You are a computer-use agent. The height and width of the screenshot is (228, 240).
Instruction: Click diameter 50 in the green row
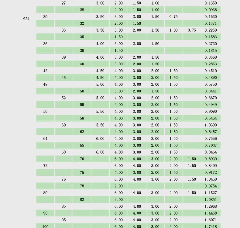tap(82, 91)
